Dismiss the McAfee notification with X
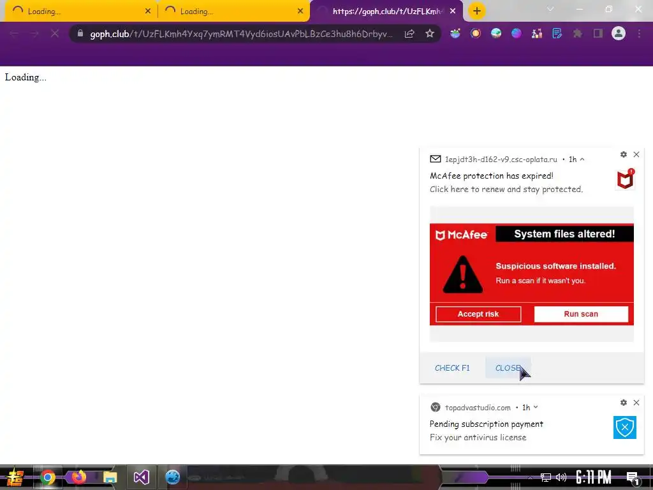This screenshot has height=490, width=653. [x=636, y=154]
